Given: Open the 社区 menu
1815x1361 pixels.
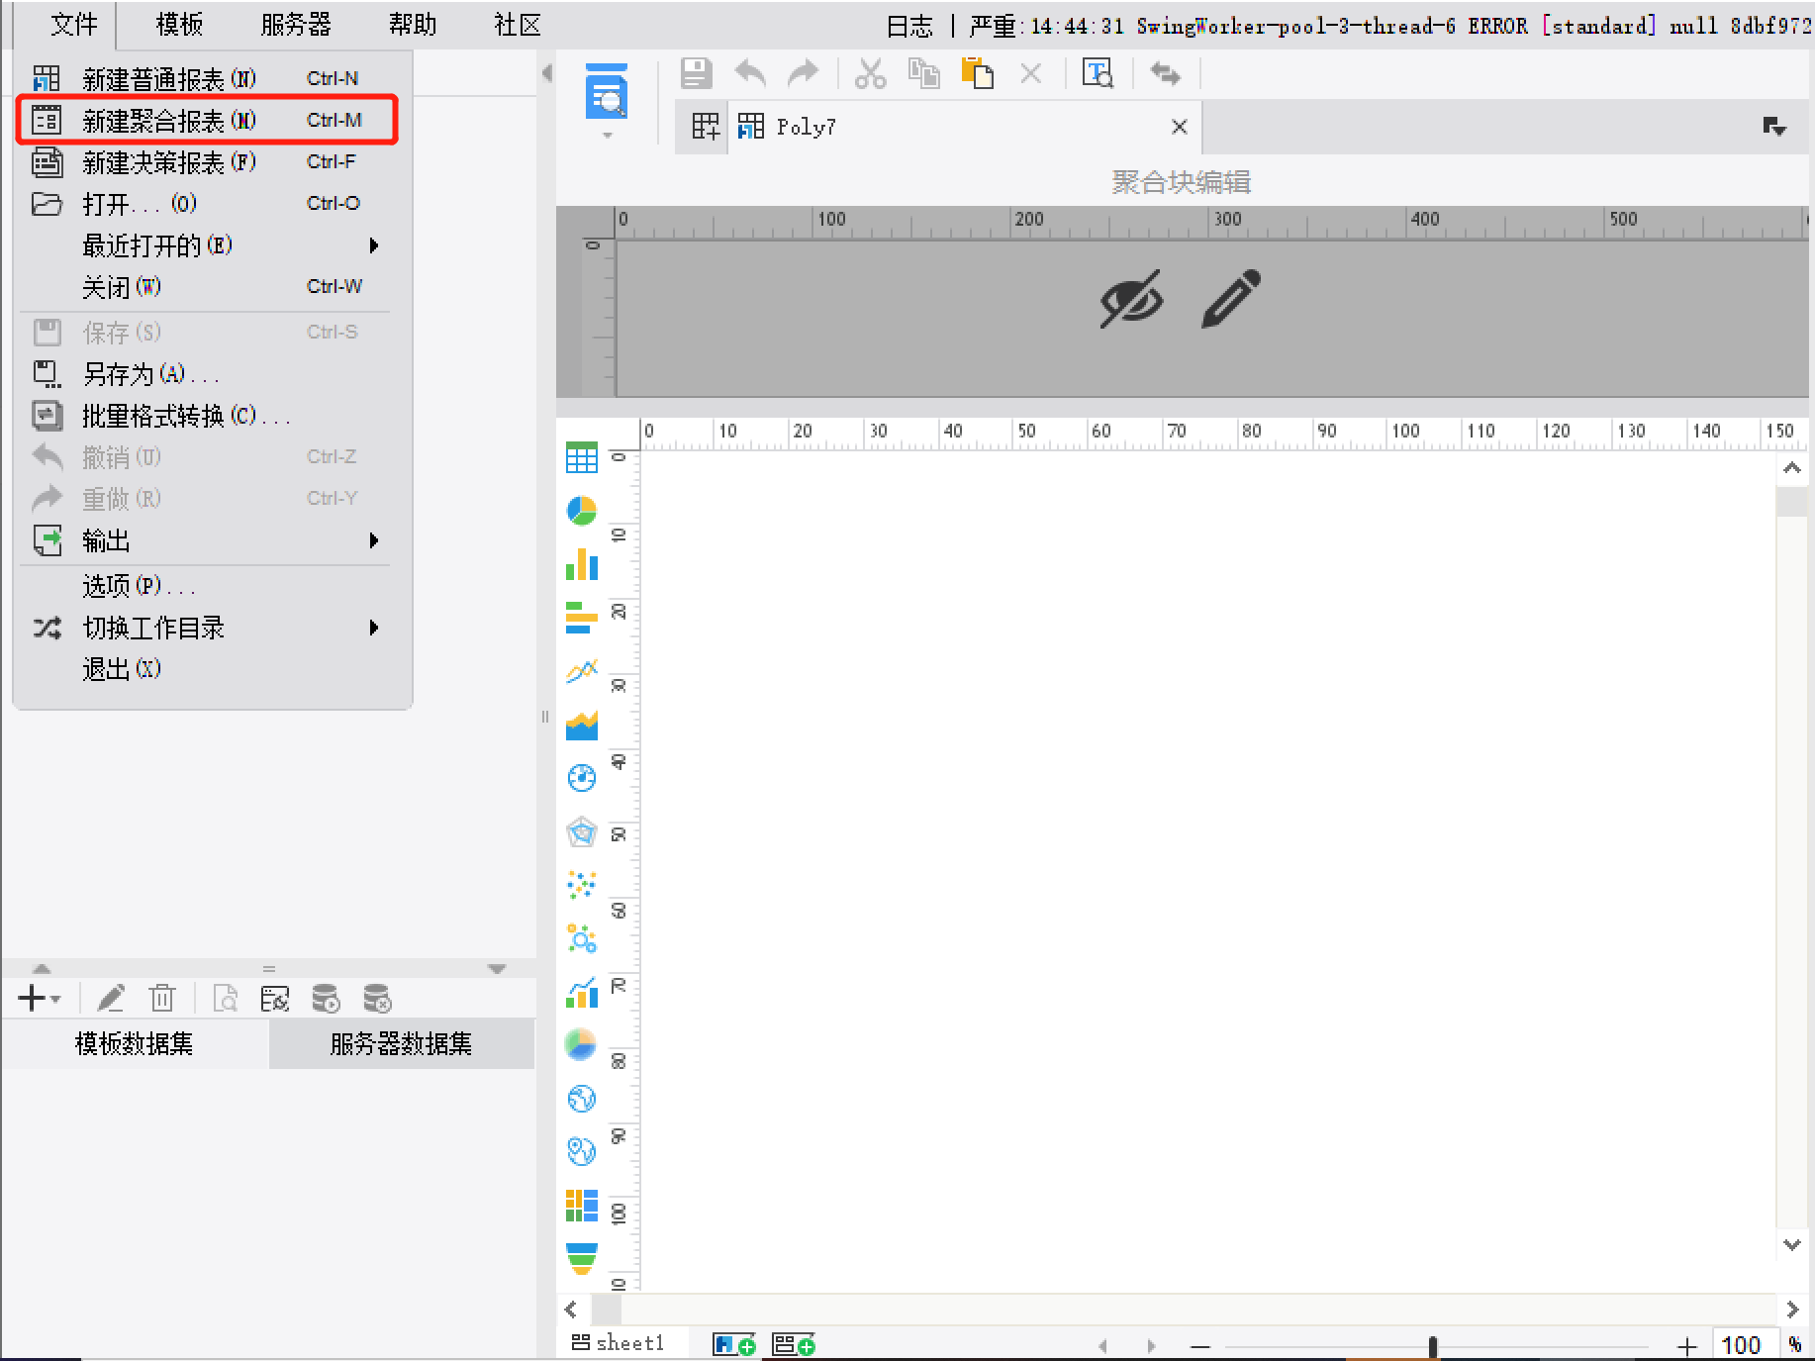Looking at the screenshot, I should 518,25.
